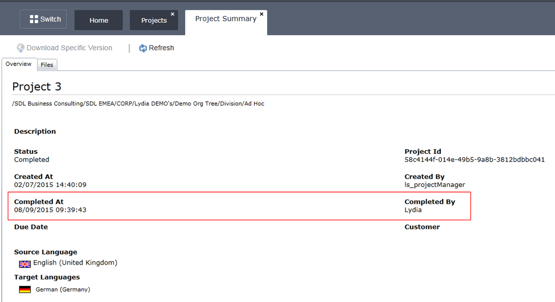Click the Description label

click(x=35, y=132)
